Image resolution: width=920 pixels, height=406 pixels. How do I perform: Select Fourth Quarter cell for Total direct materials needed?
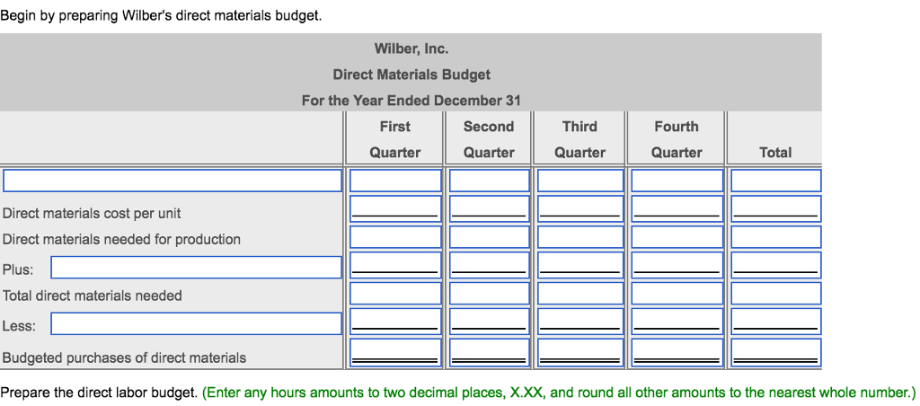point(677,294)
